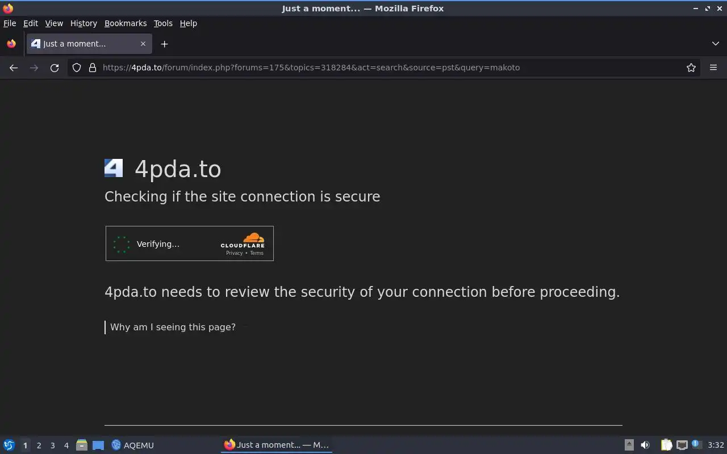Select the 'Just a moment...' browser tab
Screen dimensions: 727x454
click(89, 44)
